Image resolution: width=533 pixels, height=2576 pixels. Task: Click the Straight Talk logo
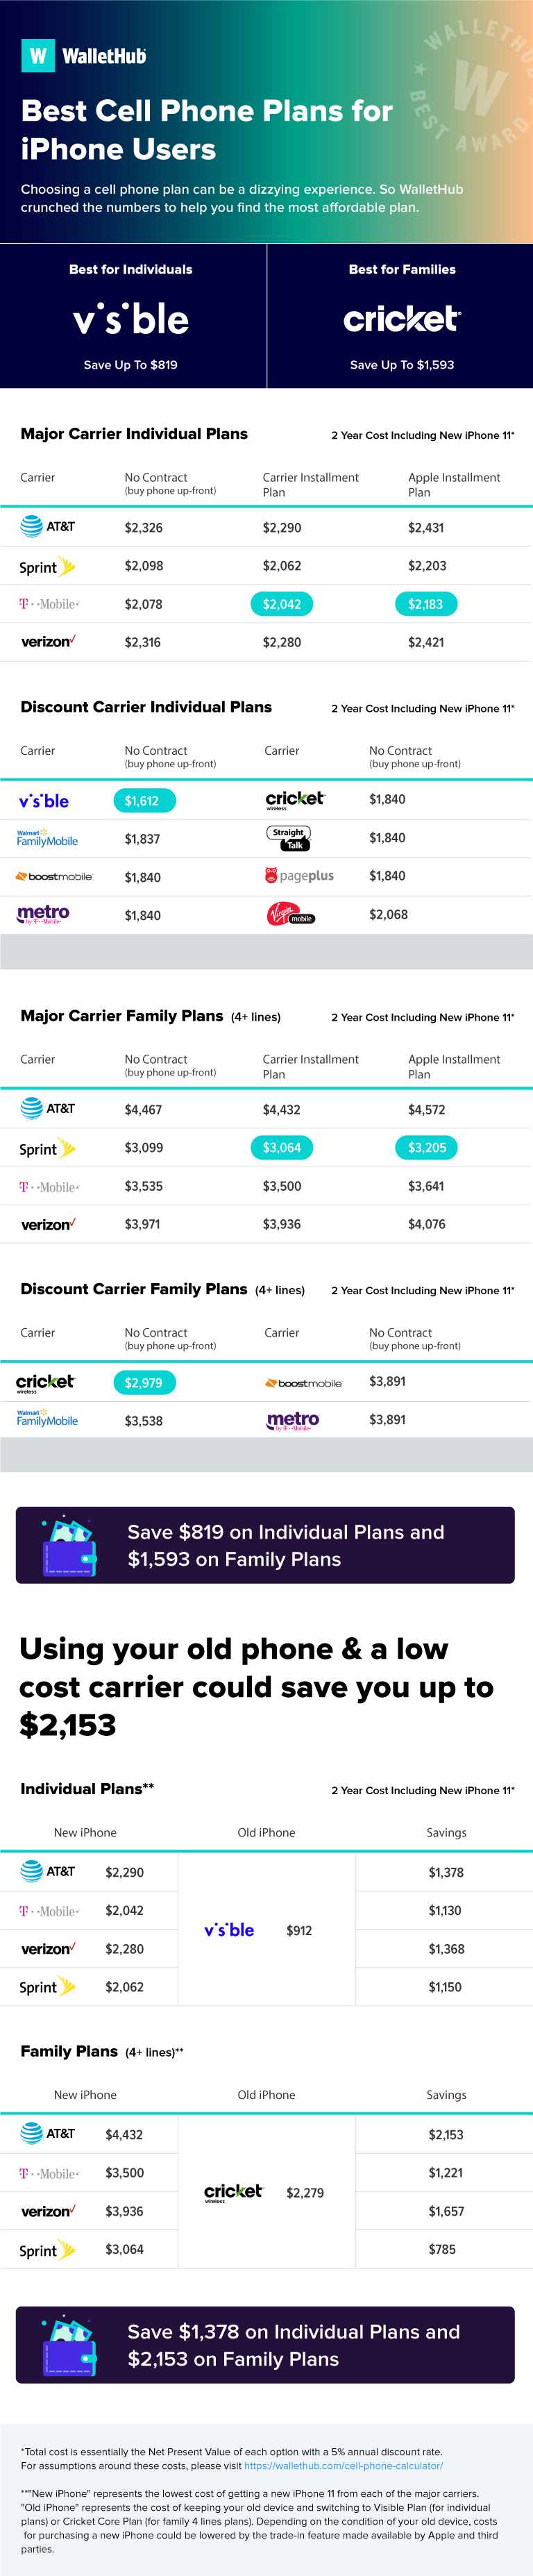[289, 838]
